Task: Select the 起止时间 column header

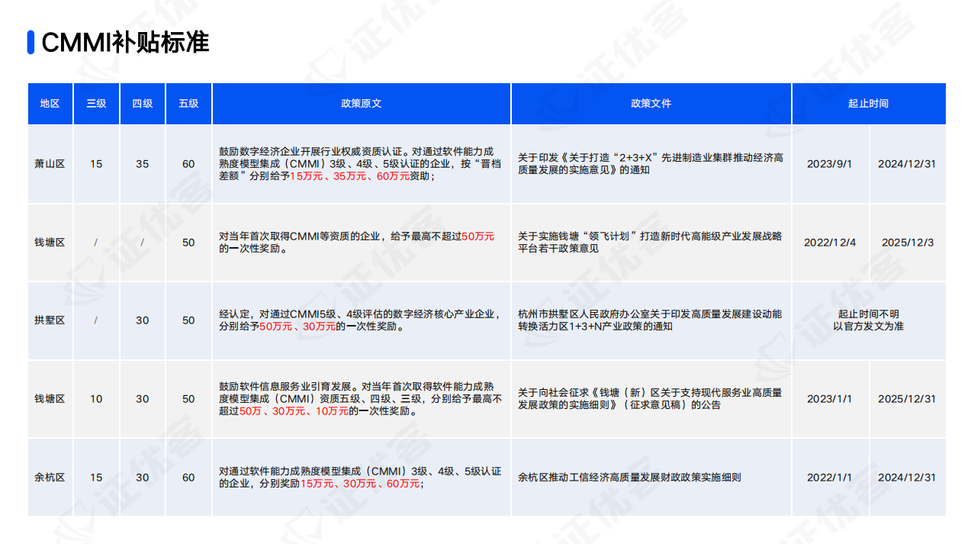Action: coord(868,103)
